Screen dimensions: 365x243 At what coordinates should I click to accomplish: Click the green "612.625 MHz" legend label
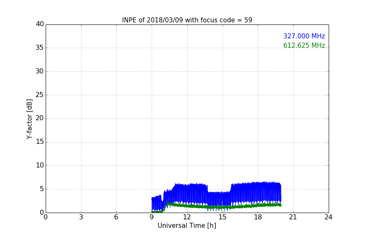coord(304,45)
